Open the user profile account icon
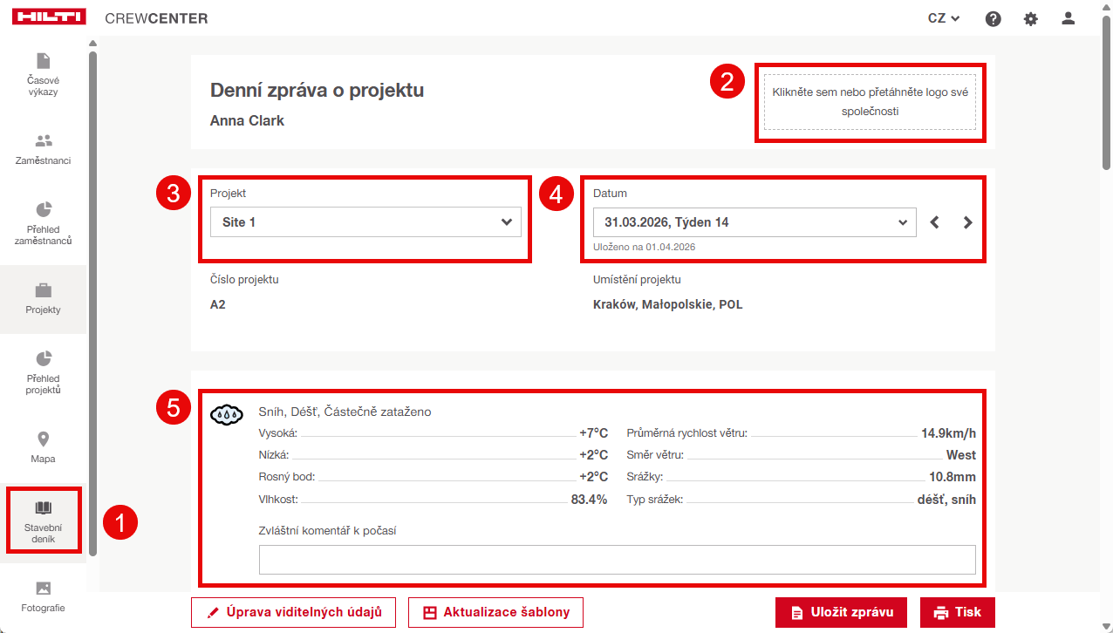Viewport: 1113px width, 633px height. [x=1068, y=18]
